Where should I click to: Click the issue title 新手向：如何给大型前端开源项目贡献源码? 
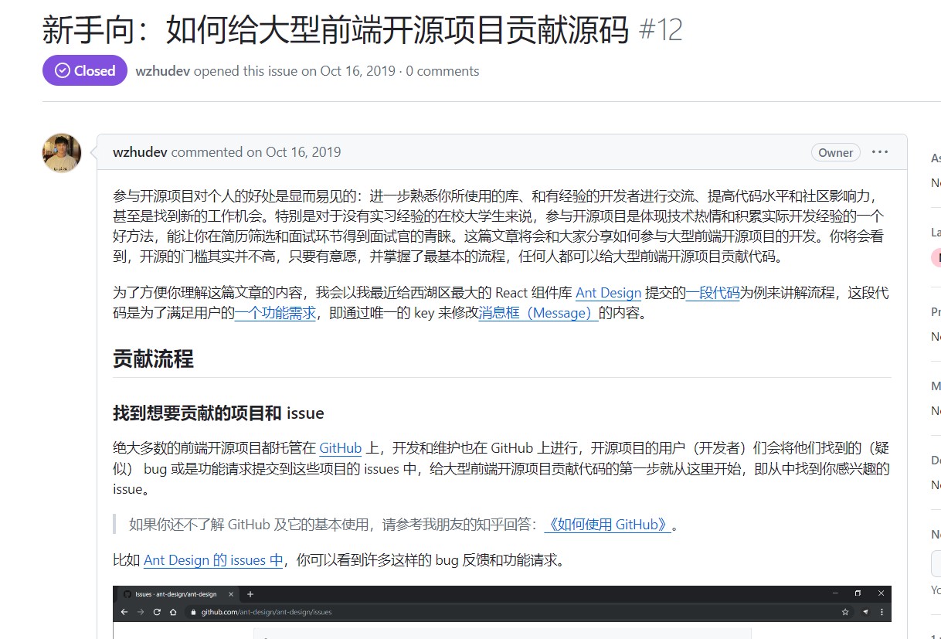pos(336,29)
